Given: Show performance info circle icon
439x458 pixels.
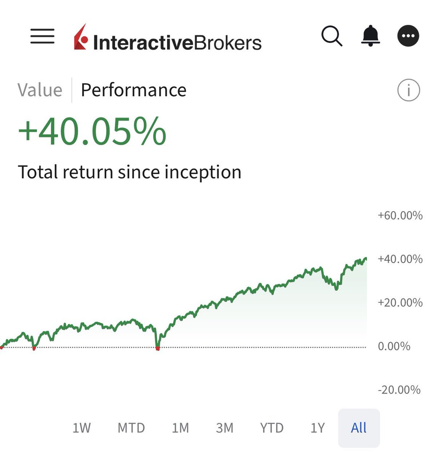Looking at the screenshot, I should pos(408,90).
